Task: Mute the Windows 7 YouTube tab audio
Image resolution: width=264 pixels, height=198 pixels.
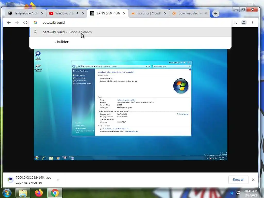Action: pos(78,13)
